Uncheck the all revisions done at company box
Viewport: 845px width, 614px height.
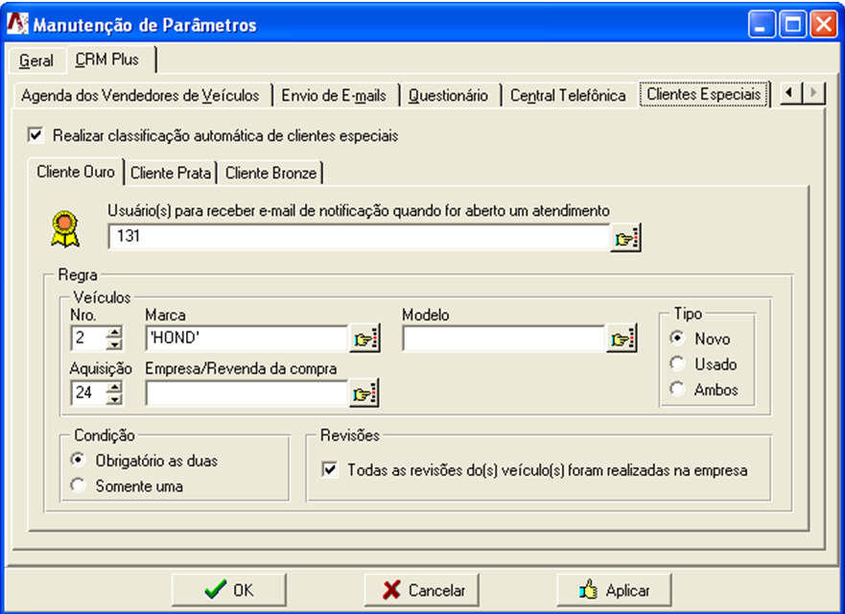click(331, 470)
